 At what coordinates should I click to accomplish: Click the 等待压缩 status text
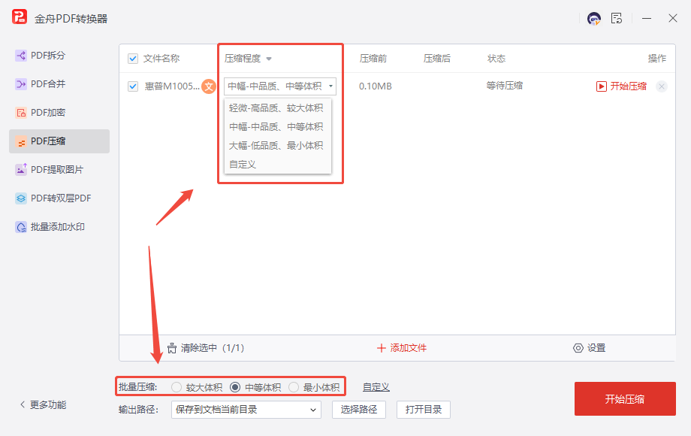505,86
